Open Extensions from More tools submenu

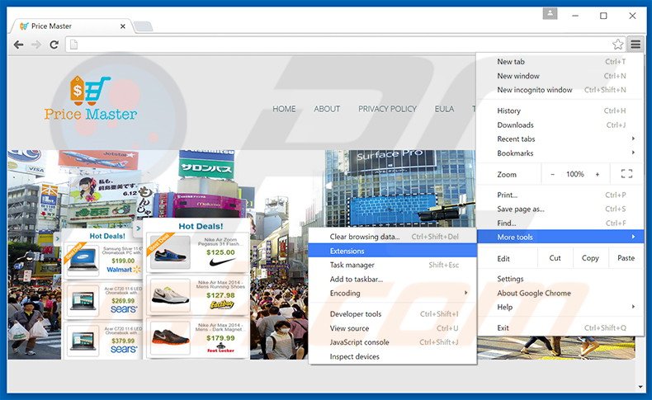pyautogui.click(x=393, y=251)
